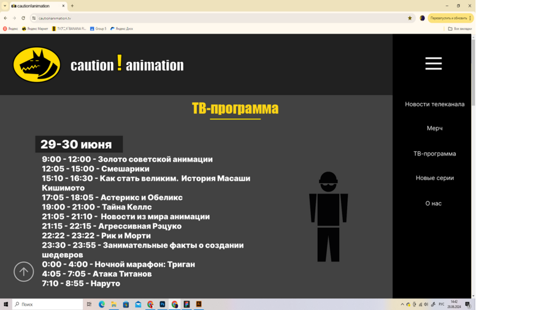
Task: Open Windows Start menu
Action: click(6, 304)
